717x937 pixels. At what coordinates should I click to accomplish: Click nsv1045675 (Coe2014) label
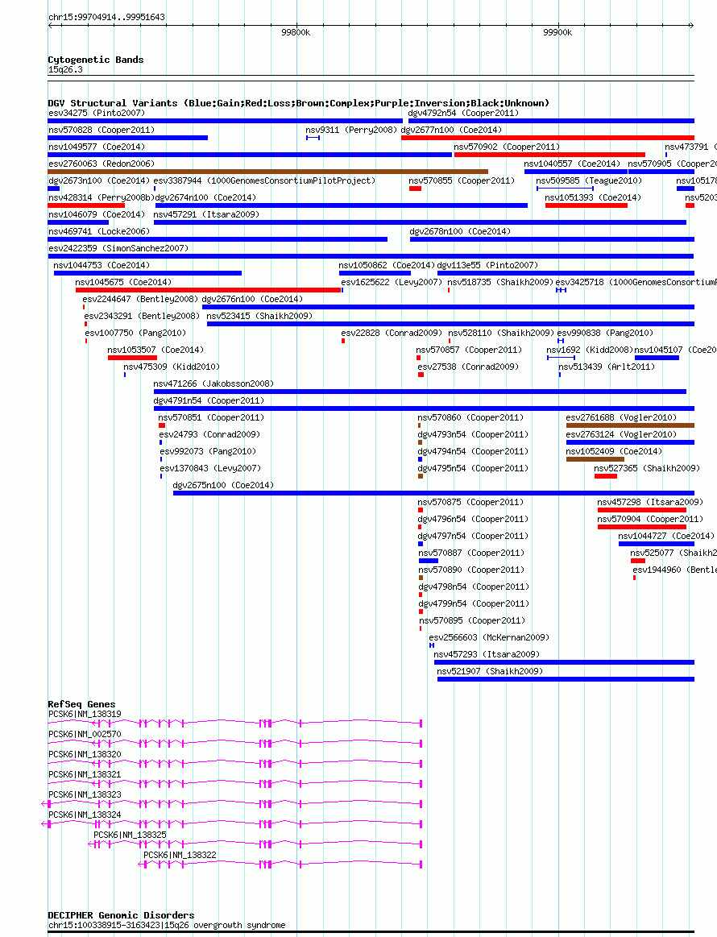point(123,282)
